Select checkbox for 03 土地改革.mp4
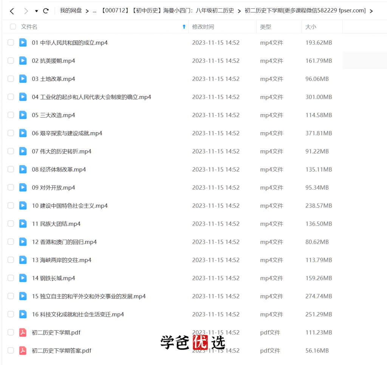Viewport: 387px width, 365px height. coord(11,79)
